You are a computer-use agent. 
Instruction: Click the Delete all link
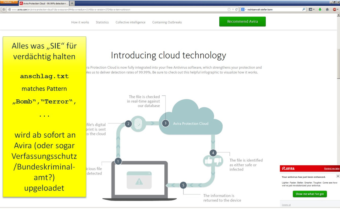coord(286,205)
